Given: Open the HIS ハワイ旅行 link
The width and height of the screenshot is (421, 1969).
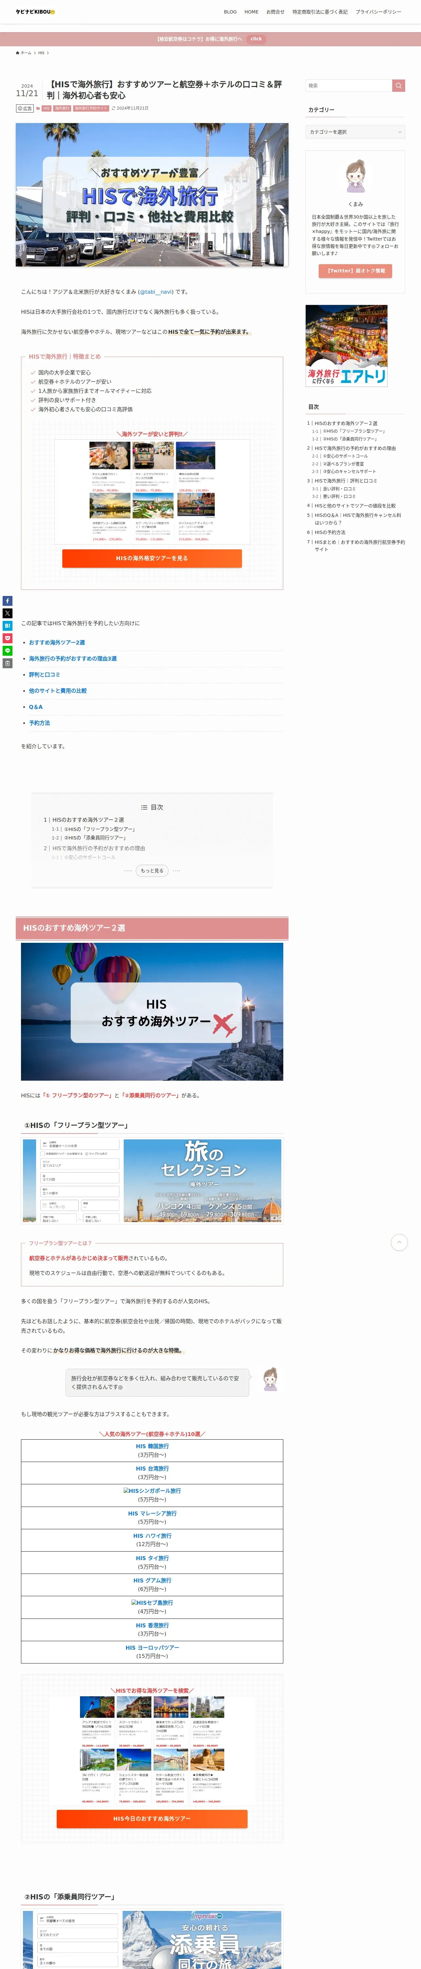Looking at the screenshot, I should [152, 1535].
